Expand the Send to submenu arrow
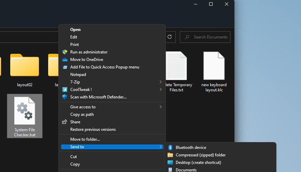This screenshot has height=172, width=301. [161, 147]
